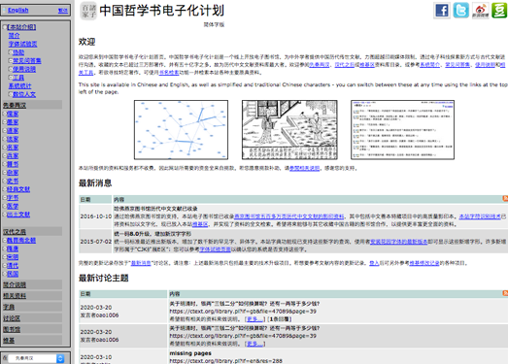Open the 兵家 texts link
This screenshot has height=364, width=508.
pos(13,156)
